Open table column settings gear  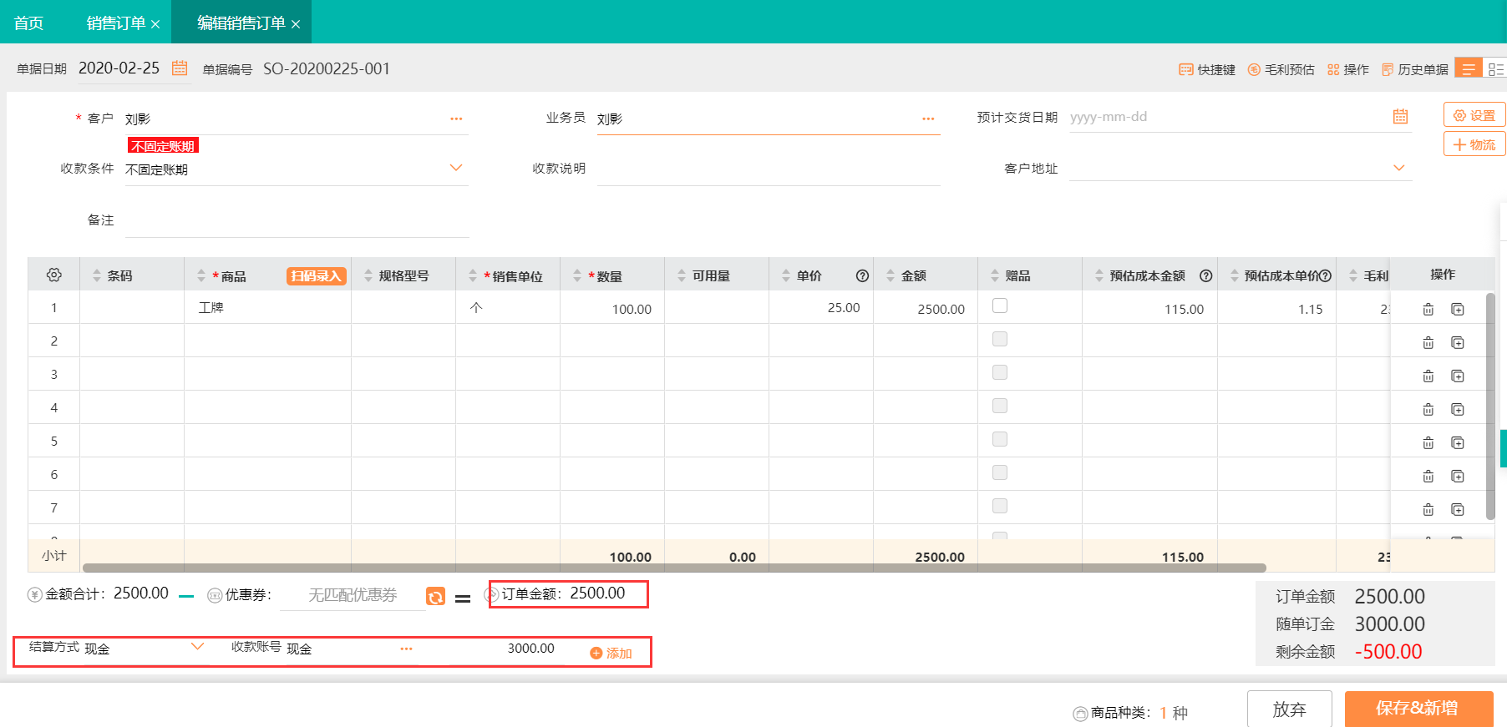pos(54,275)
